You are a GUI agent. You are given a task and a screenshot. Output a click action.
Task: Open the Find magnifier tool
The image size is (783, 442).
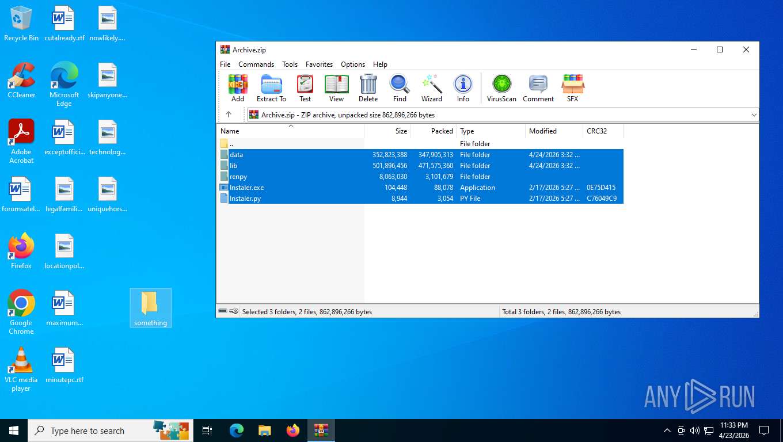pyautogui.click(x=400, y=88)
